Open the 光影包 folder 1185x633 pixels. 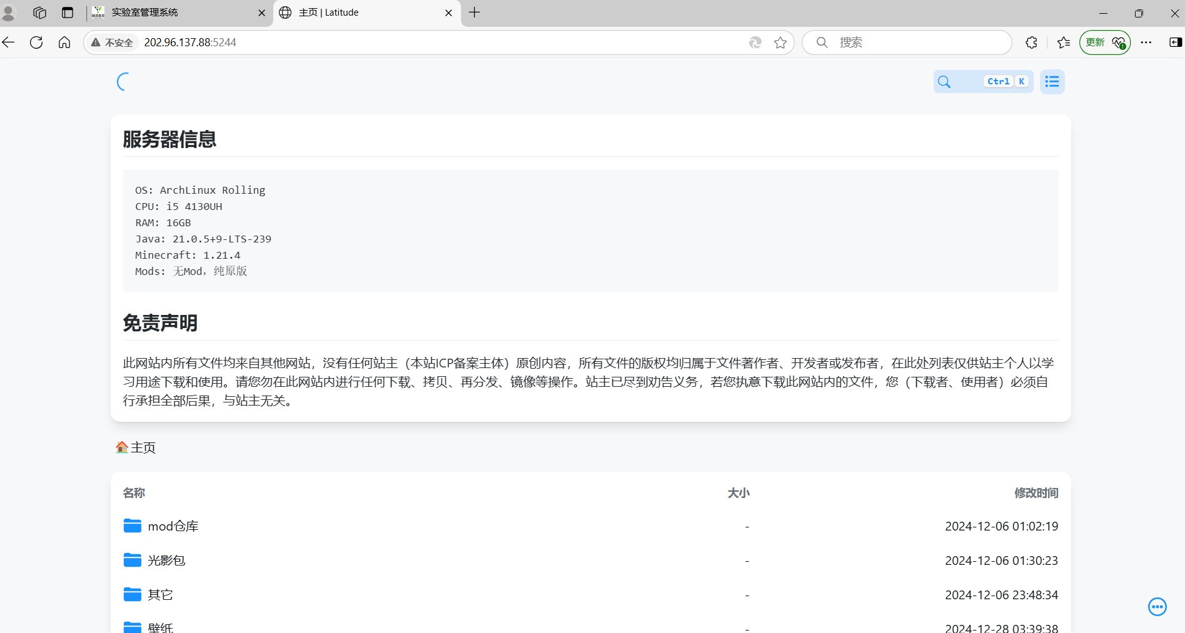[166, 560]
